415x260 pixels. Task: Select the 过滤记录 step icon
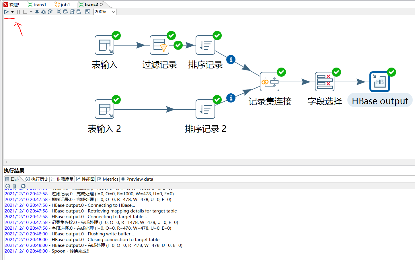tap(159, 45)
